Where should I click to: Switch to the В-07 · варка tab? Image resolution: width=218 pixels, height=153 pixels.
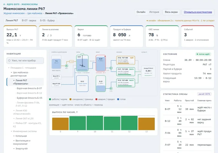(29, 20)
